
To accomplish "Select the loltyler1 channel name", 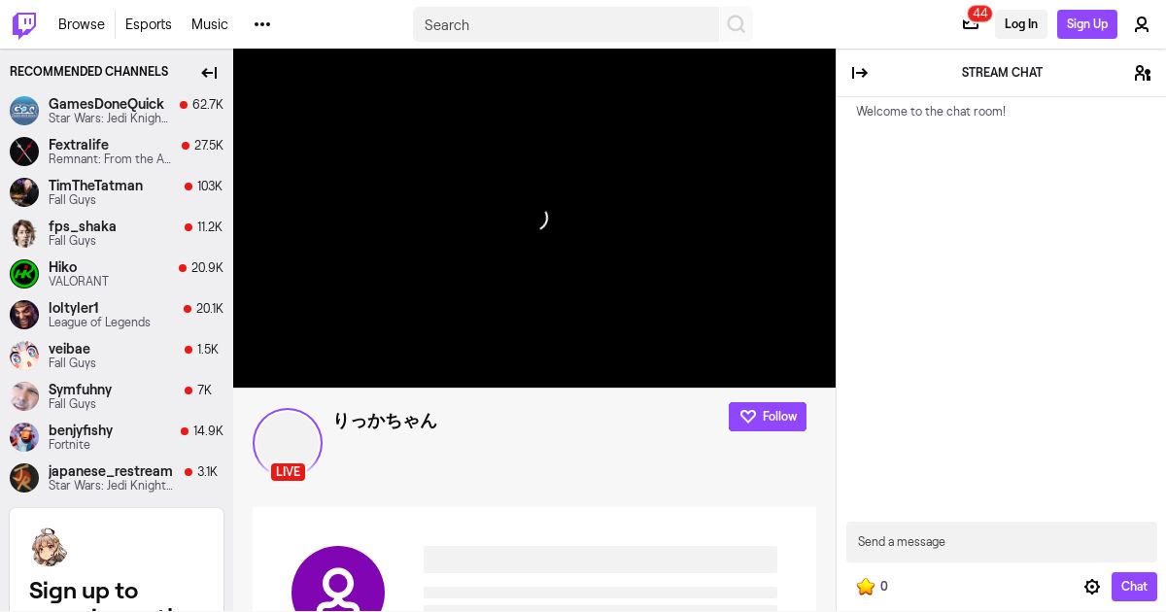I will pos(74,308).
